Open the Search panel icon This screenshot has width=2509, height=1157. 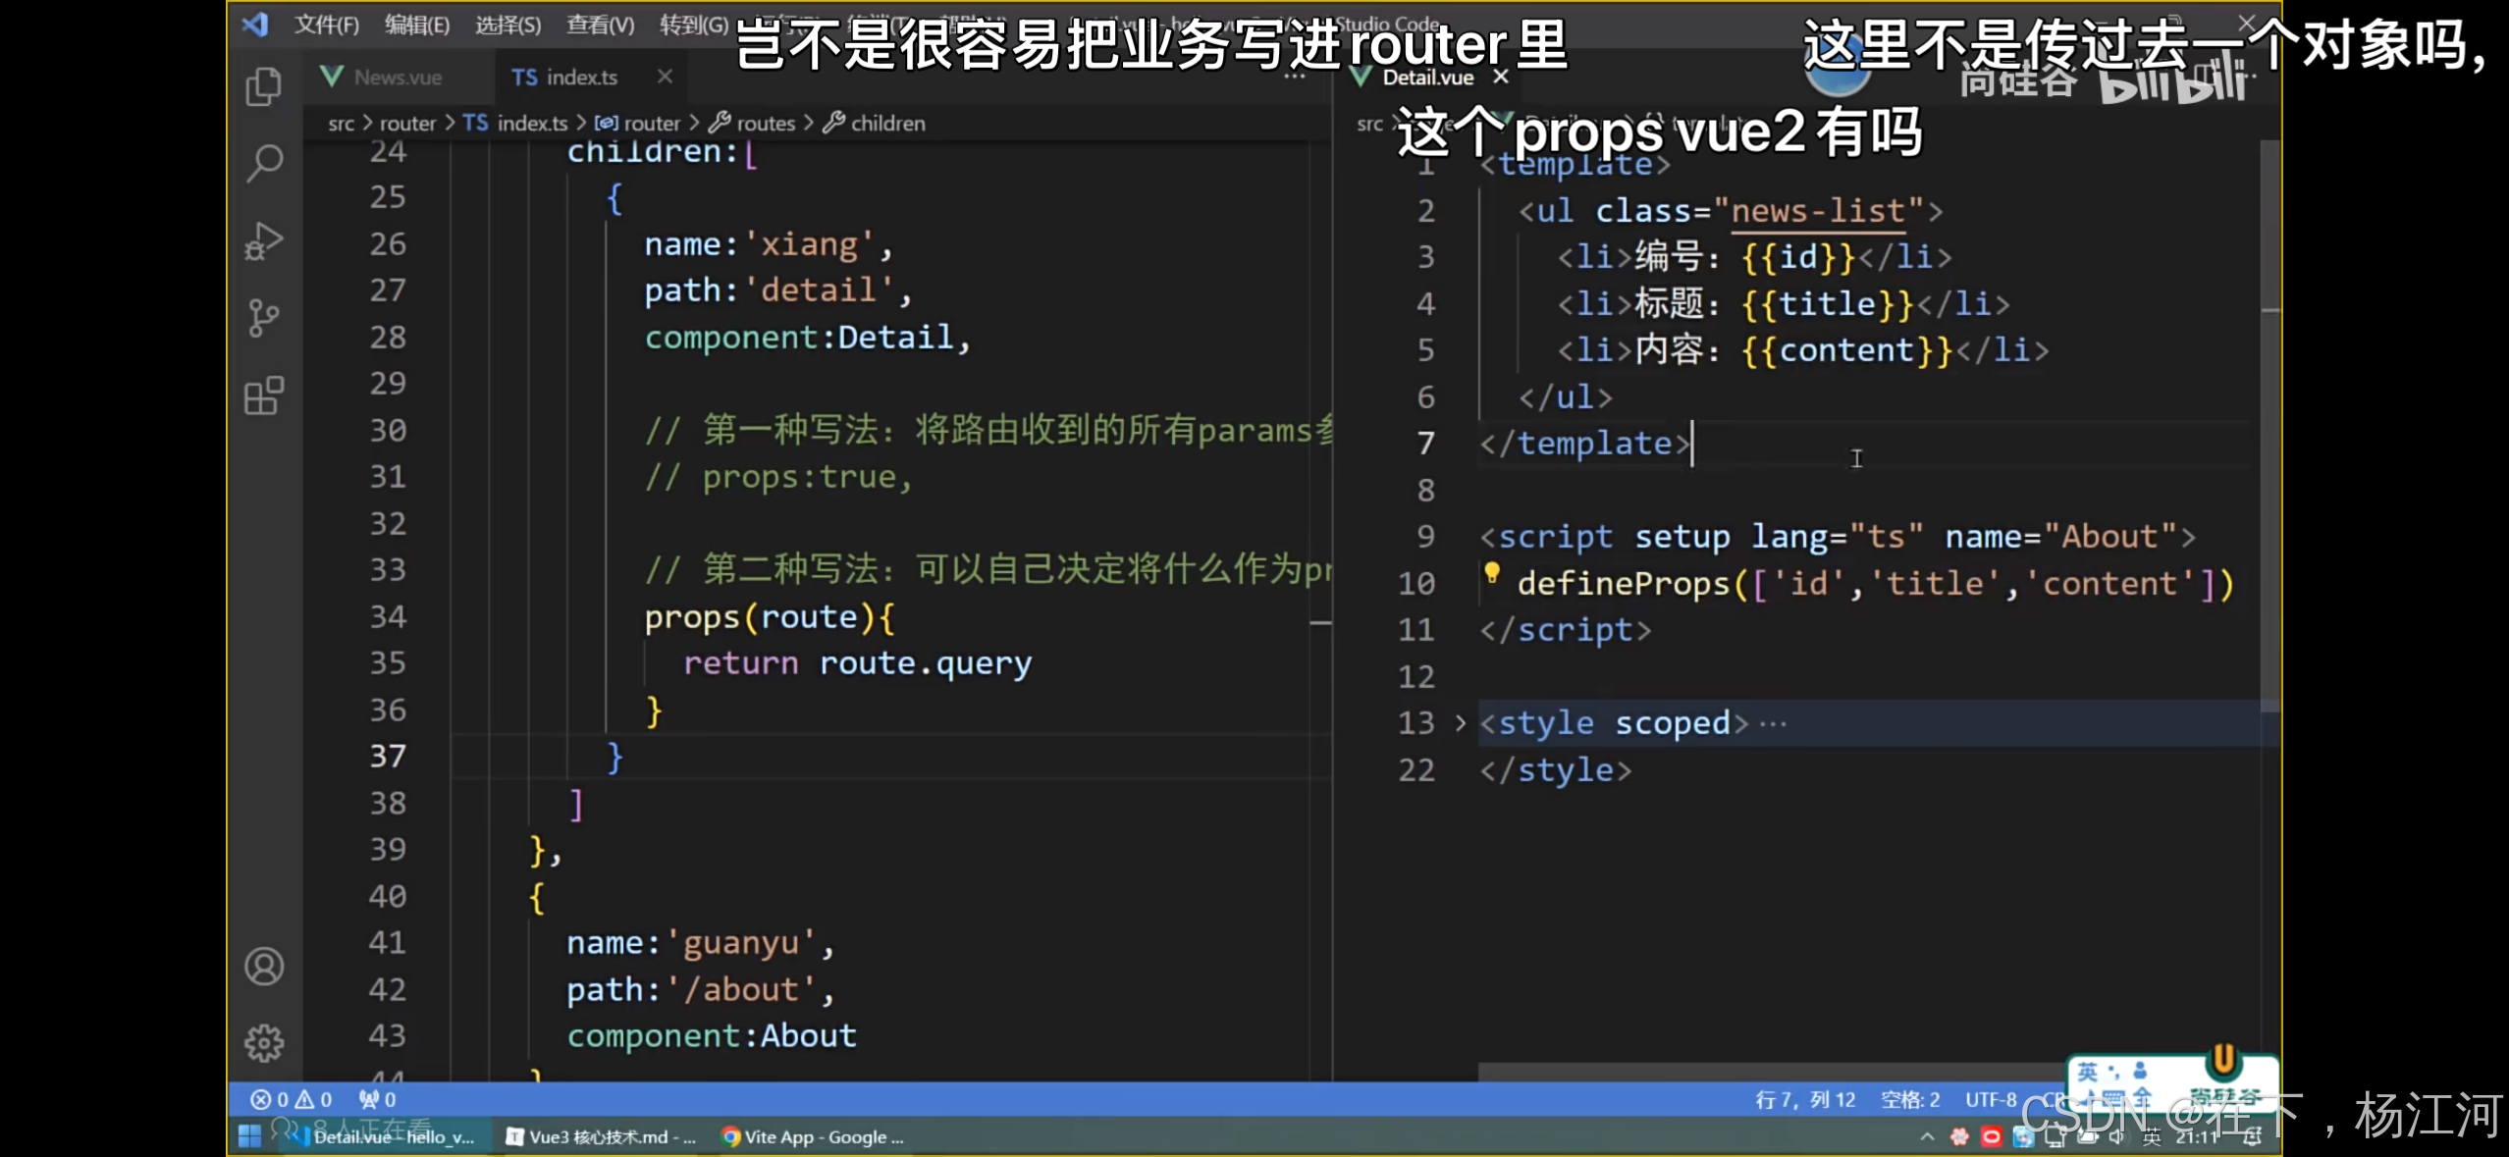[263, 161]
